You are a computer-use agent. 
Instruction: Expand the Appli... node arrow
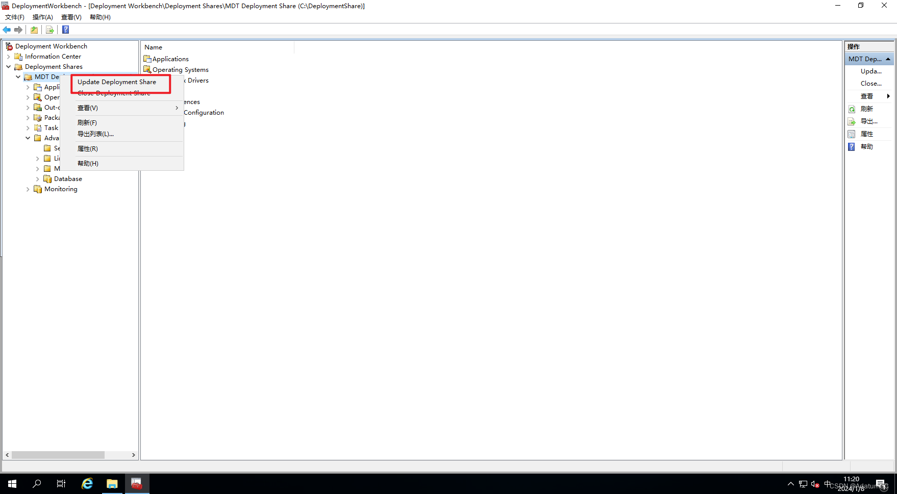click(28, 87)
